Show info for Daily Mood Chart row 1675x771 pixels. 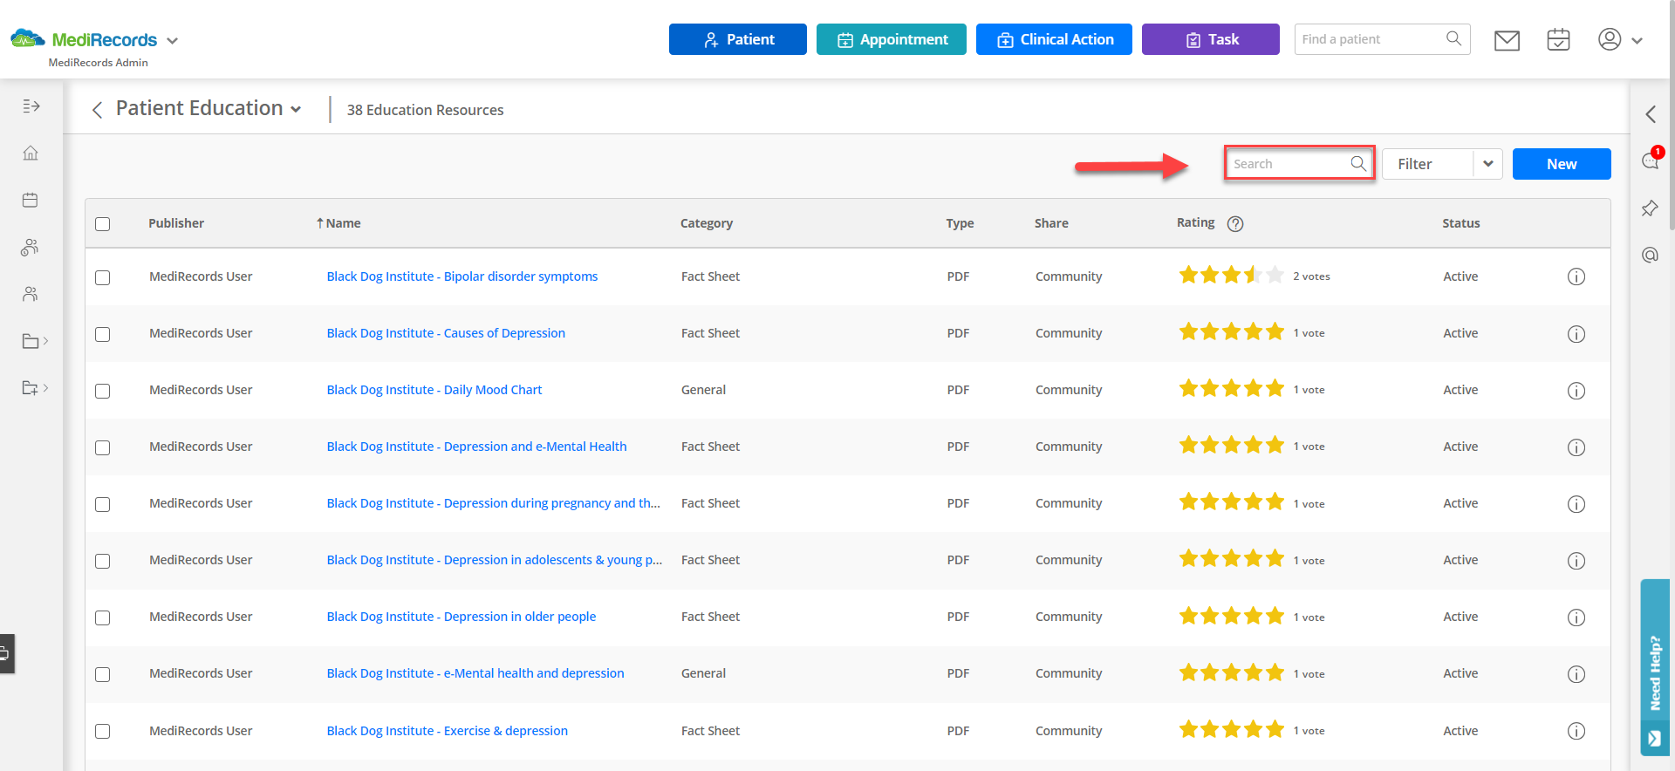pyautogui.click(x=1576, y=391)
